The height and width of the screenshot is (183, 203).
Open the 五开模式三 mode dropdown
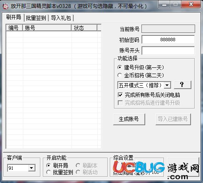[167, 85]
